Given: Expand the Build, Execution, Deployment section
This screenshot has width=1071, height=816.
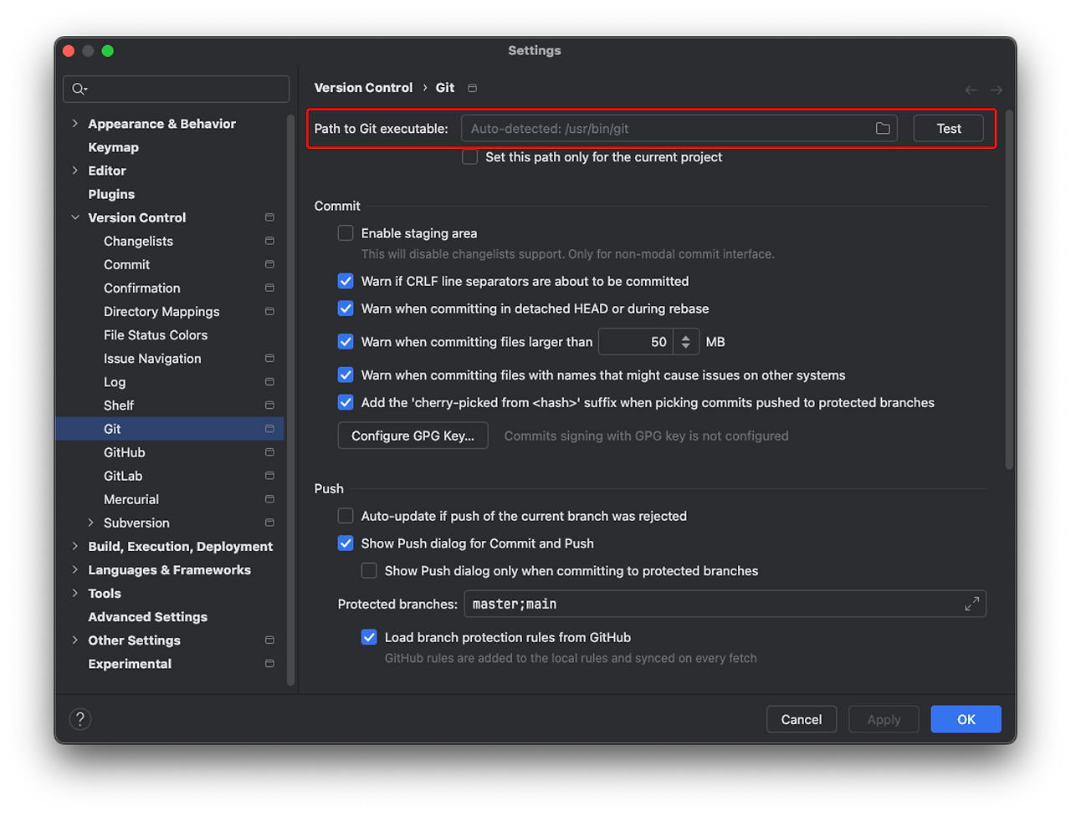Looking at the screenshot, I should click(74, 546).
